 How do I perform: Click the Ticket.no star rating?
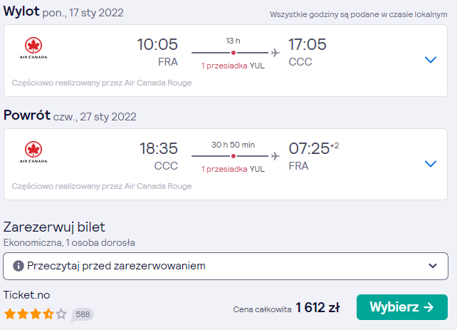click(x=36, y=314)
